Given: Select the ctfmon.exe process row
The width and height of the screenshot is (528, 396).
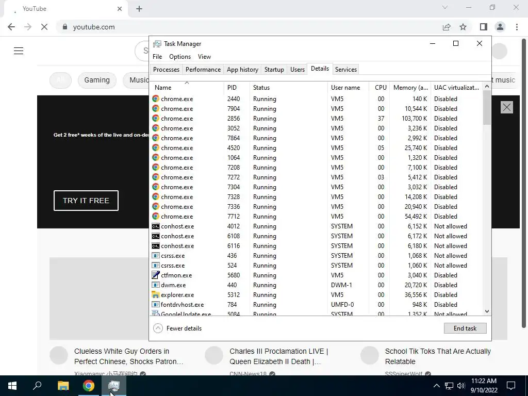Looking at the screenshot, I should tap(316, 275).
